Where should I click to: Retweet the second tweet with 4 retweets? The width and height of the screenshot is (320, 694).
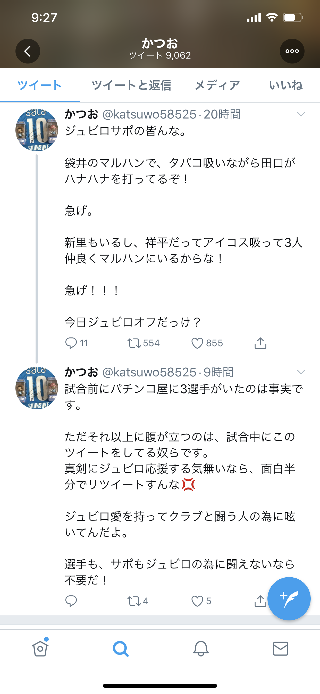134,601
